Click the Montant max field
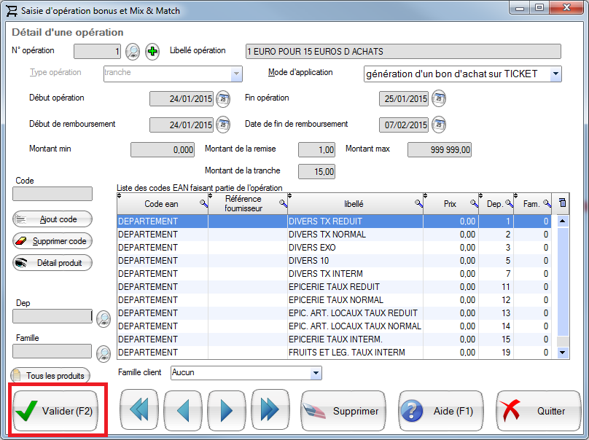 click(x=439, y=150)
